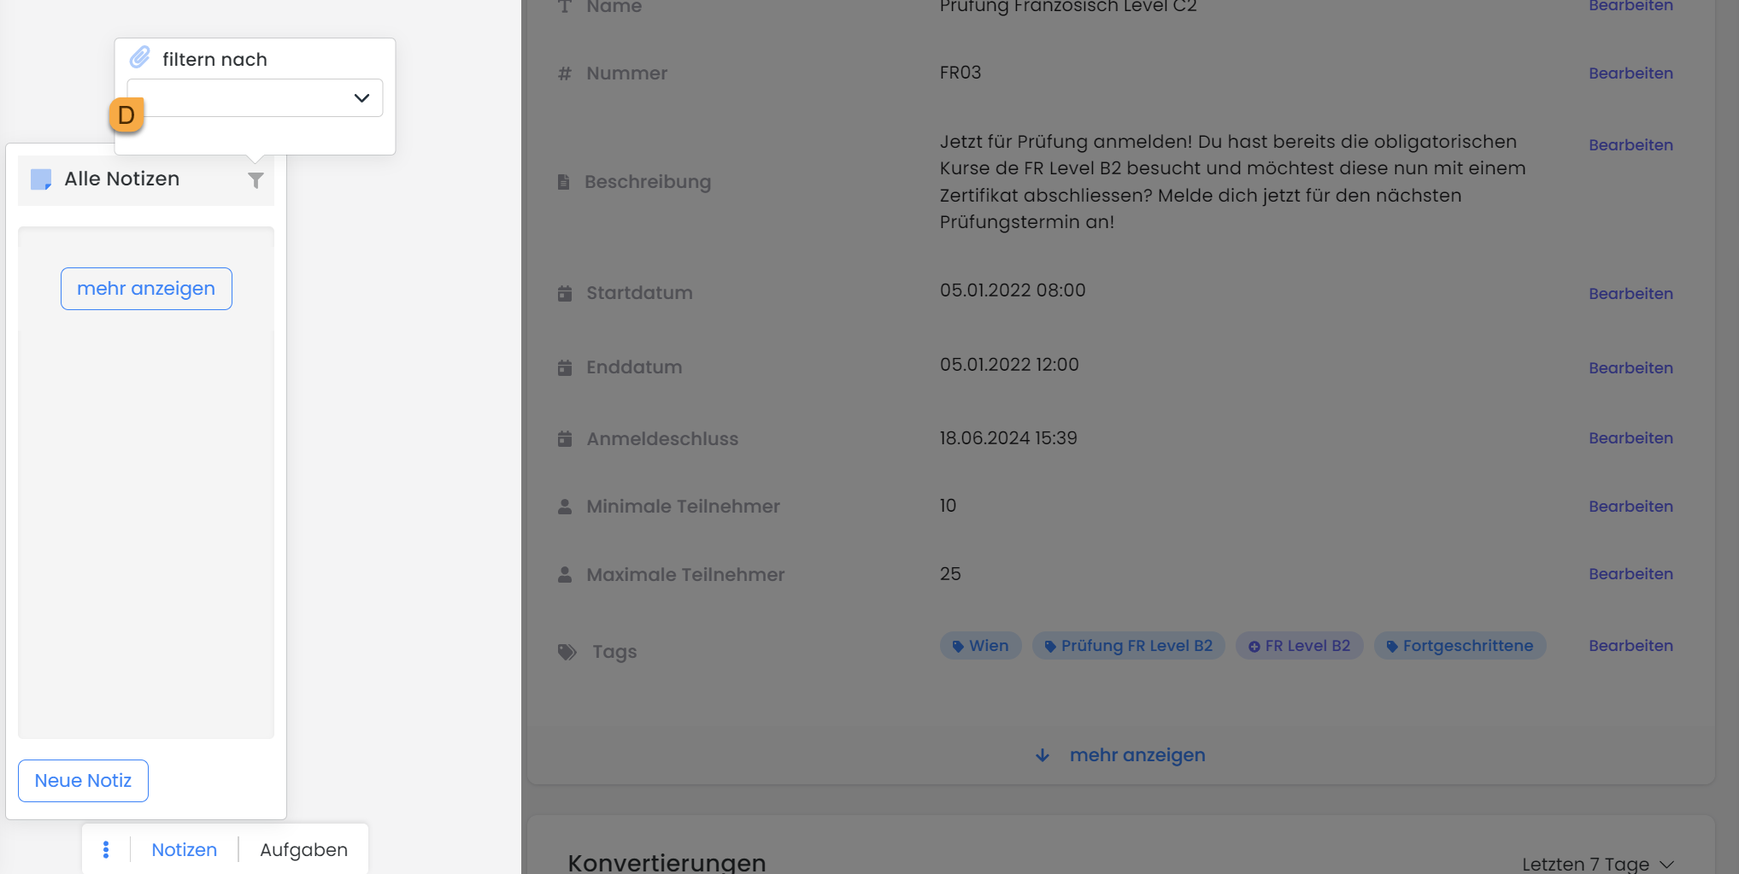Click the person icon beside Minimale Teilnehmer
The image size is (1739, 874).
565,507
